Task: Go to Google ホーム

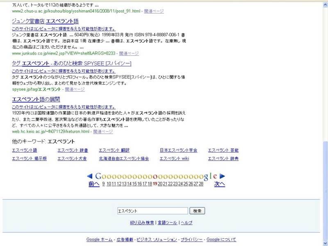Action: click(99, 239)
